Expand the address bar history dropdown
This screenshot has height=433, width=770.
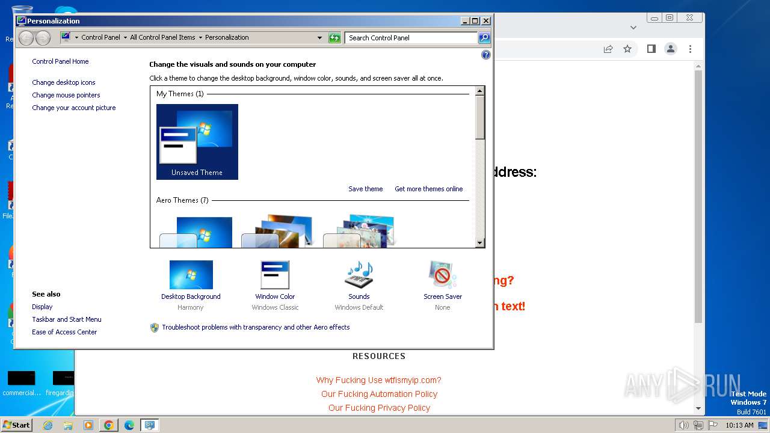[319, 38]
